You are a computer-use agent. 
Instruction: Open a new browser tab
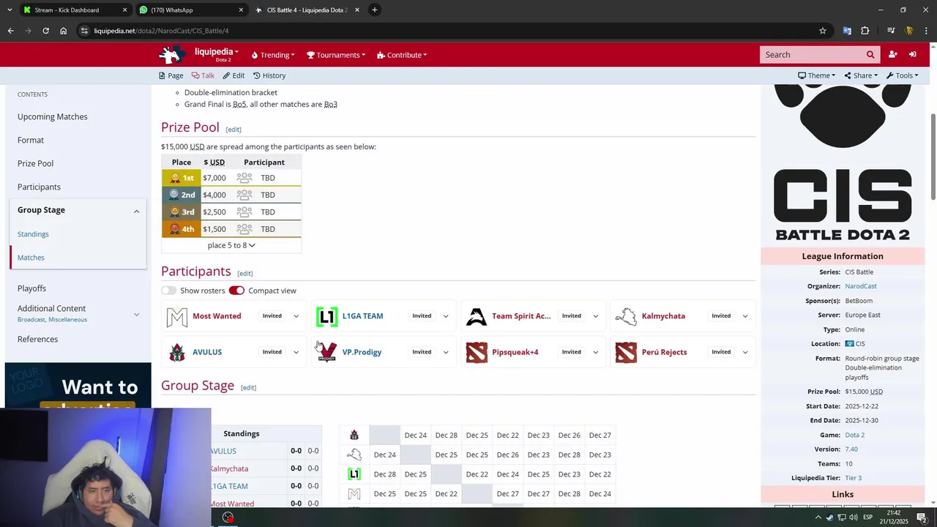[x=374, y=10]
